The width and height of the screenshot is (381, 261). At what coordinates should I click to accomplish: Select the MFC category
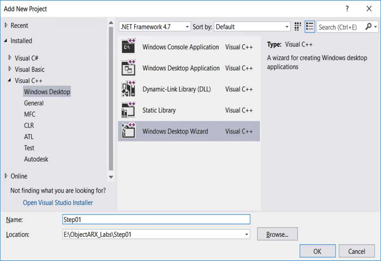pyautogui.click(x=30, y=114)
